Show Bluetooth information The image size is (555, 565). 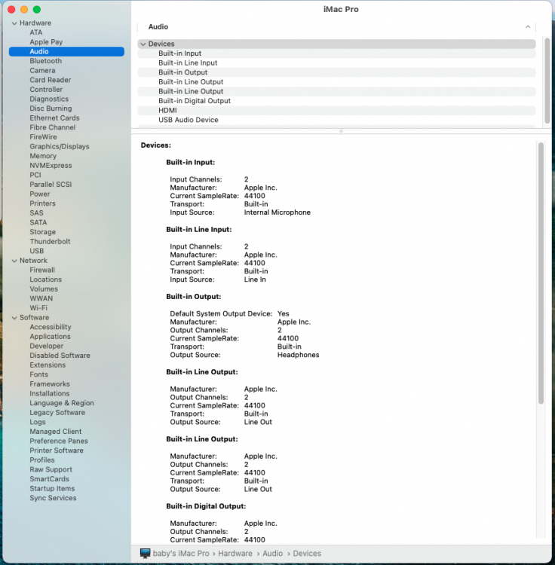coord(46,61)
